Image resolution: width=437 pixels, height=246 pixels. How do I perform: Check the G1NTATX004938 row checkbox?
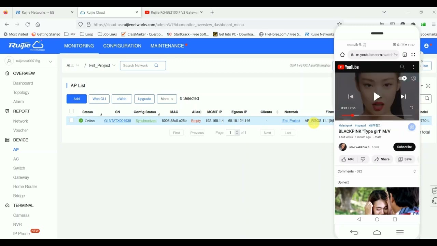tap(71, 120)
